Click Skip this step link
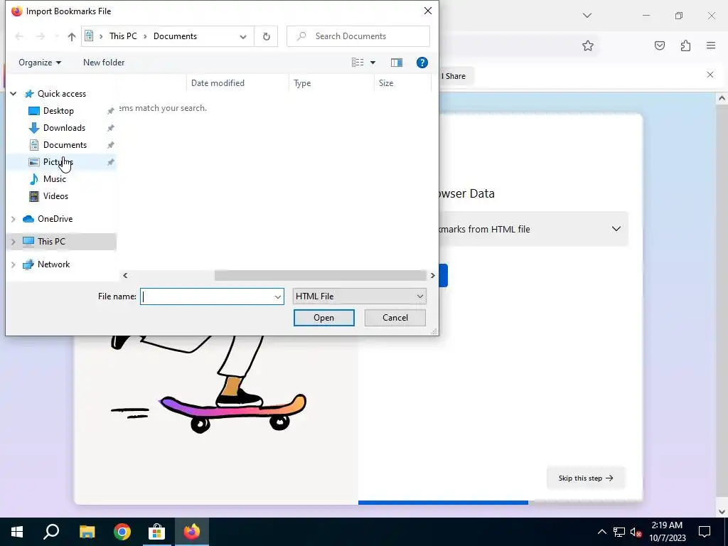The height and width of the screenshot is (546, 728). click(586, 478)
